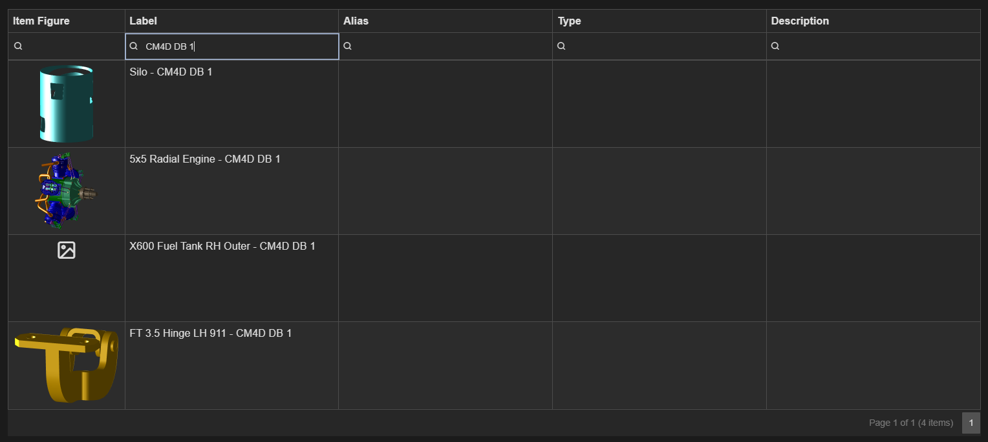Open the Radial Engine thumbnail image
The height and width of the screenshot is (442, 988).
[66, 190]
